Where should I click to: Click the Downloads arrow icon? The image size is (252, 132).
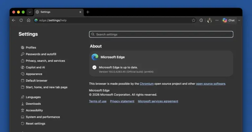(23, 104)
